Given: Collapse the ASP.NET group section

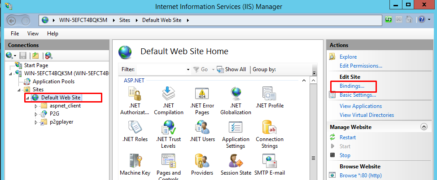Looking at the screenshot, I should coord(303,81).
